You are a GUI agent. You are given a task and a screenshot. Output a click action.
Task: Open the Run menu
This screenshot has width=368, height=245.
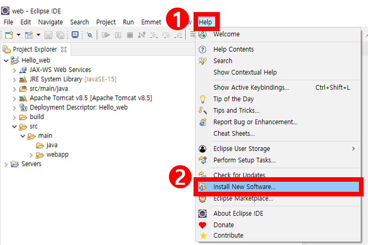coord(128,22)
